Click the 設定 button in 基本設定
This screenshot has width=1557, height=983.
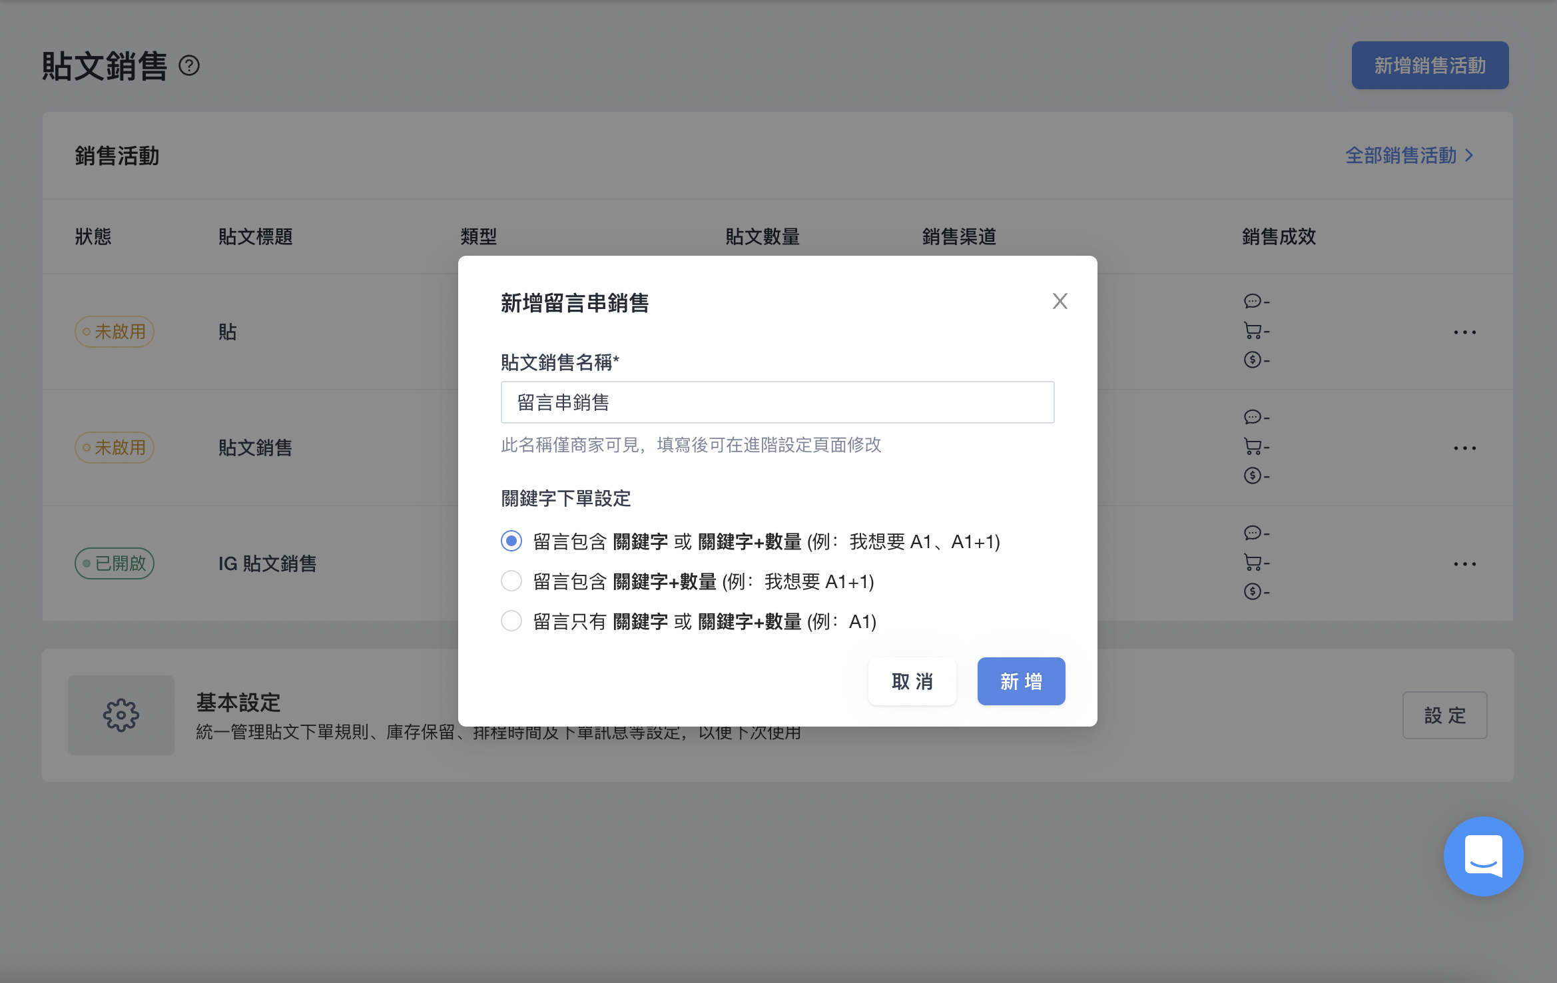point(1444,715)
